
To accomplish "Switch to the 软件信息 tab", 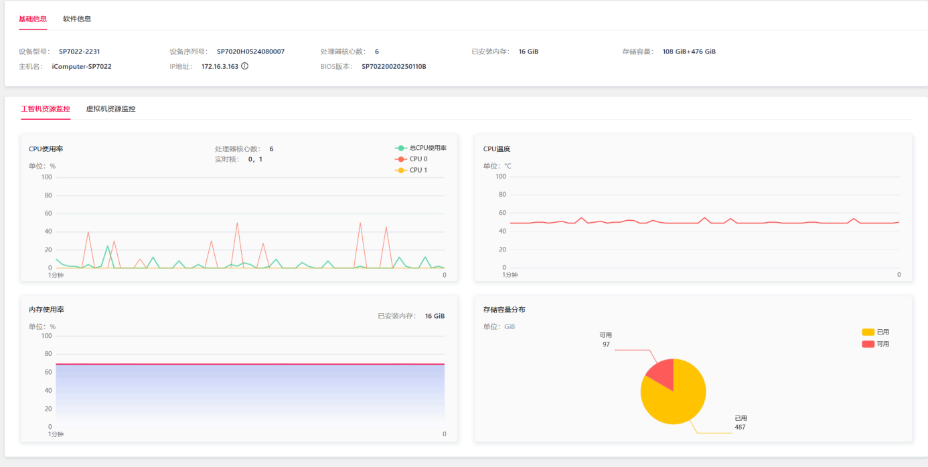I will pyautogui.click(x=77, y=19).
